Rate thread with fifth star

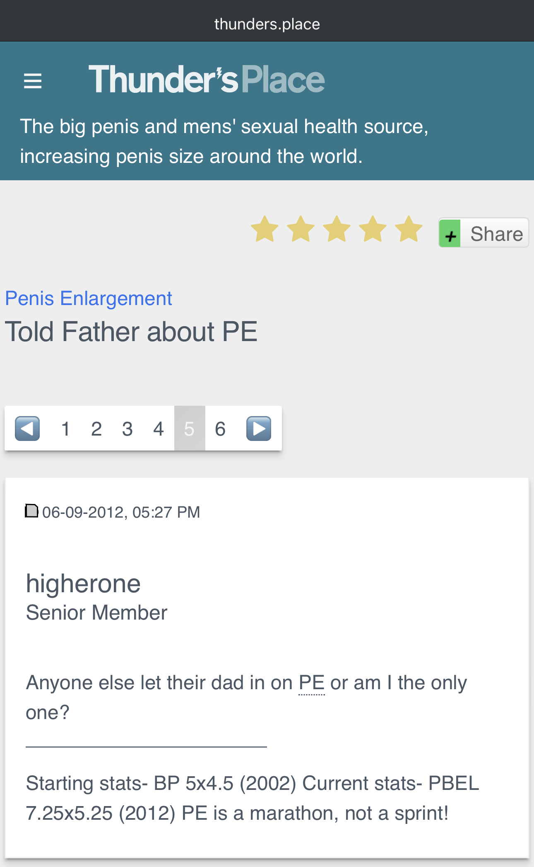click(409, 229)
